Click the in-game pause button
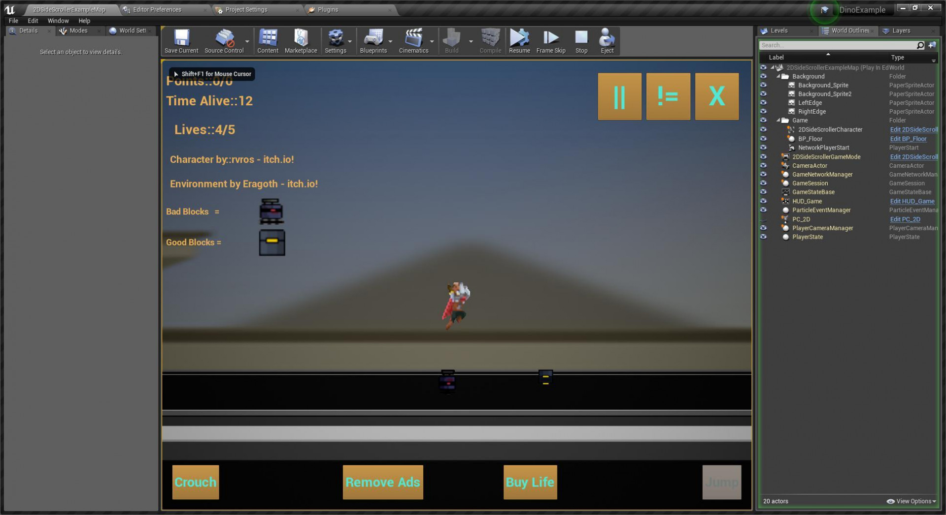 [619, 96]
